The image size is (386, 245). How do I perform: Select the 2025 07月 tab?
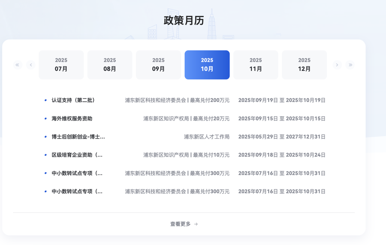tap(61, 65)
